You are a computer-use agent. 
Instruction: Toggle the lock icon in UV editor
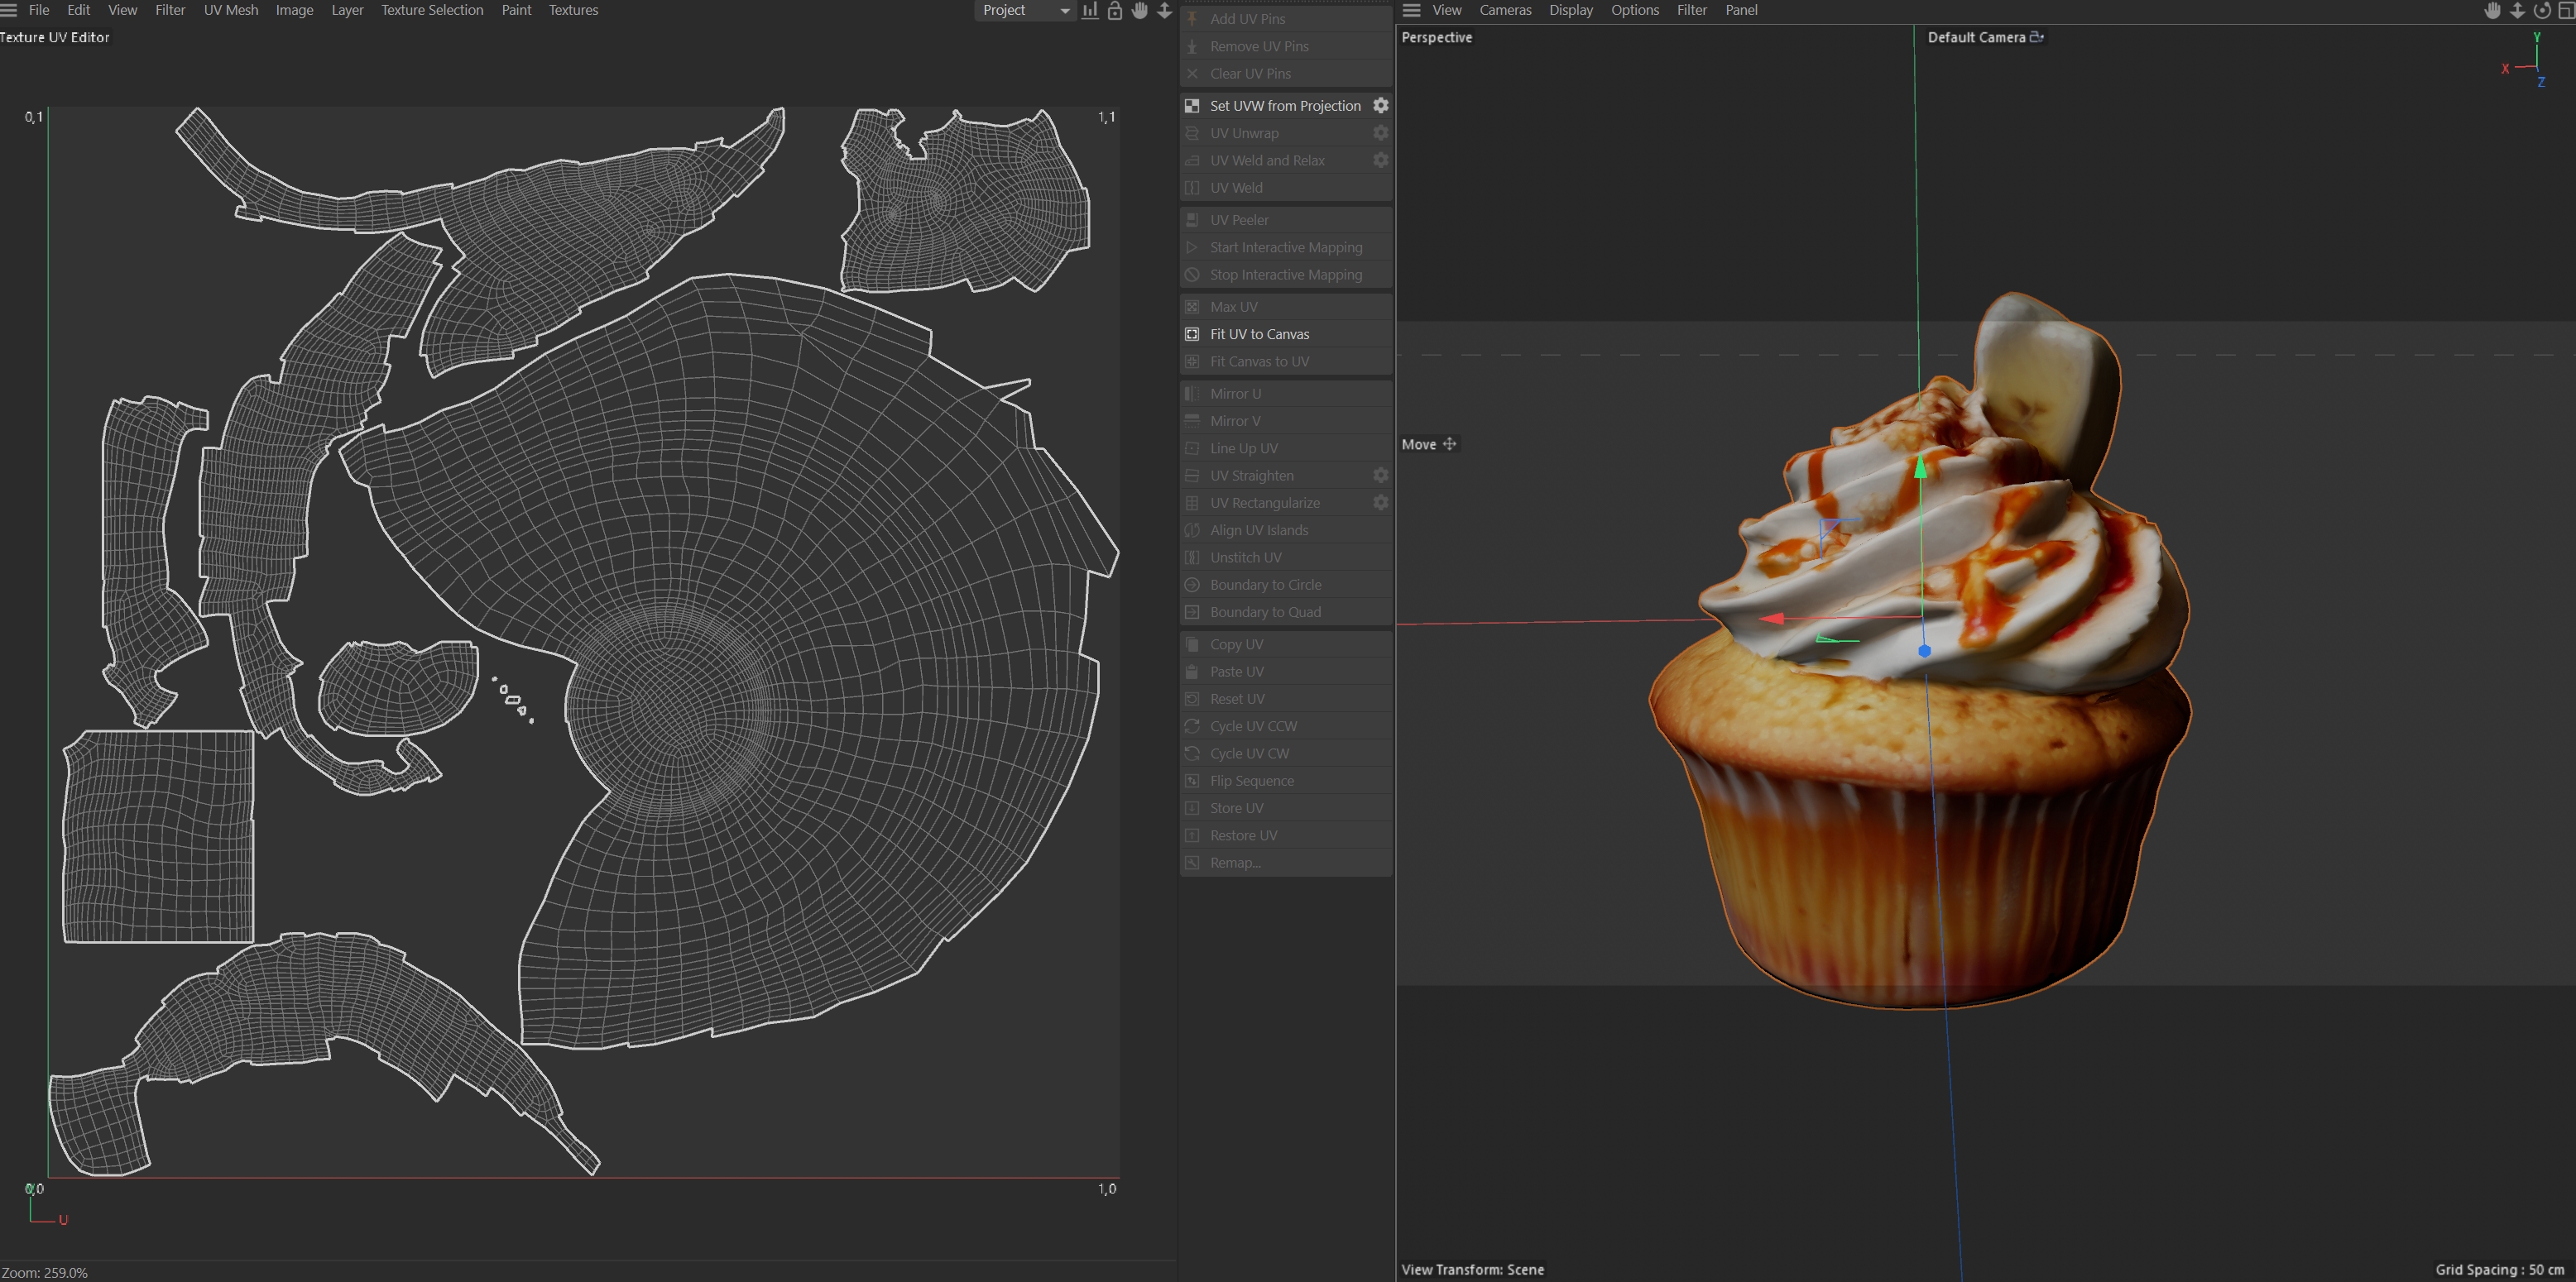1114,11
